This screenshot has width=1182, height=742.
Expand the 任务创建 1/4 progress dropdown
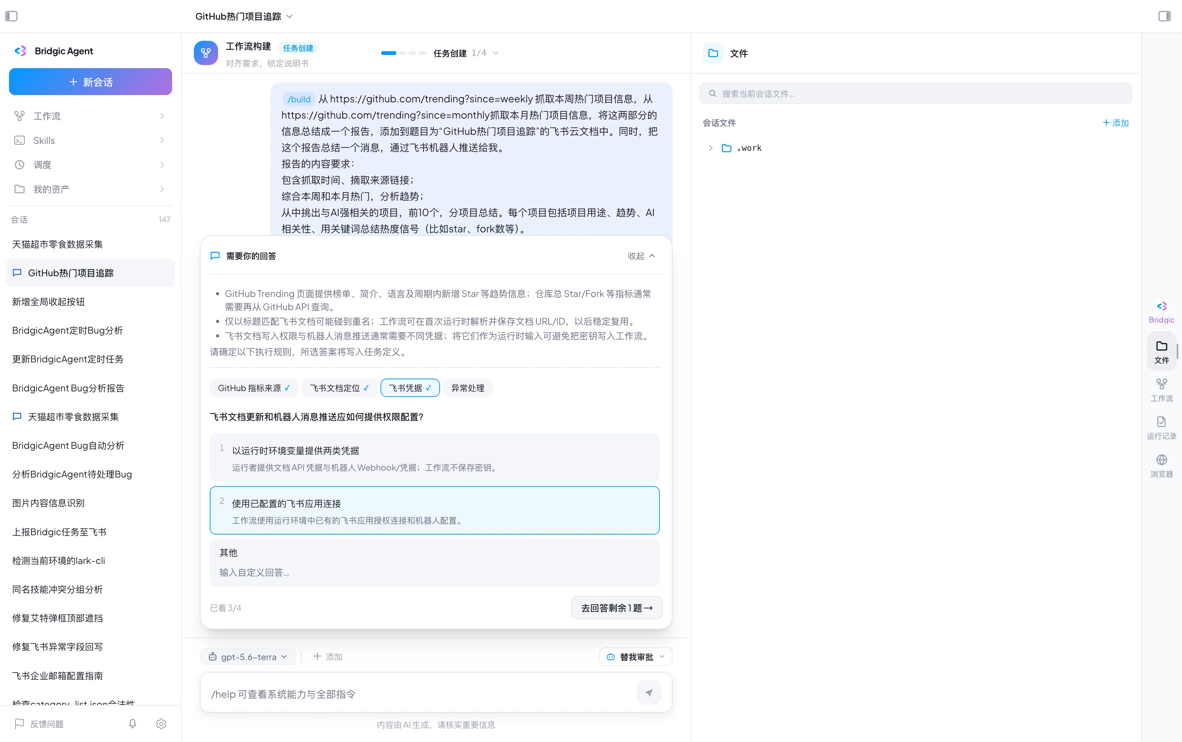[466, 53]
